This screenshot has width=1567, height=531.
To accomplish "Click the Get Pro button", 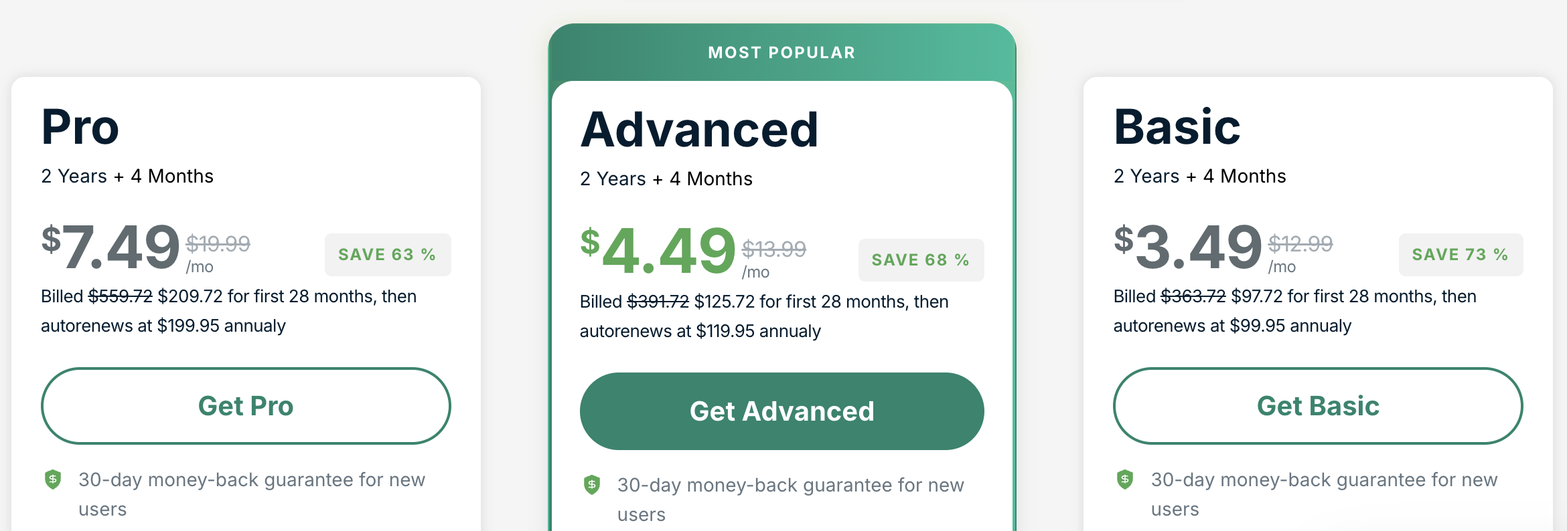I will 246,406.
